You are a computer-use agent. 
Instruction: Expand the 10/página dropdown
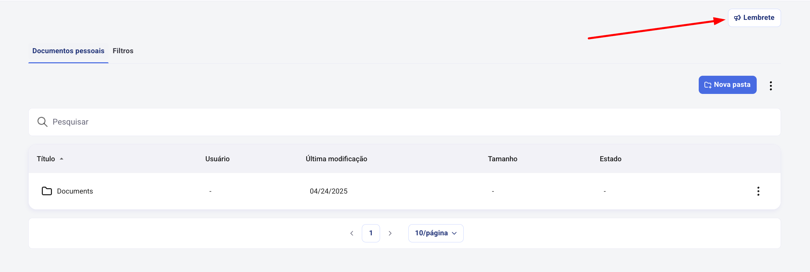point(436,233)
